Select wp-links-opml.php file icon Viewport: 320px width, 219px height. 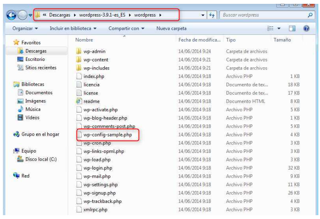pos(79,151)
